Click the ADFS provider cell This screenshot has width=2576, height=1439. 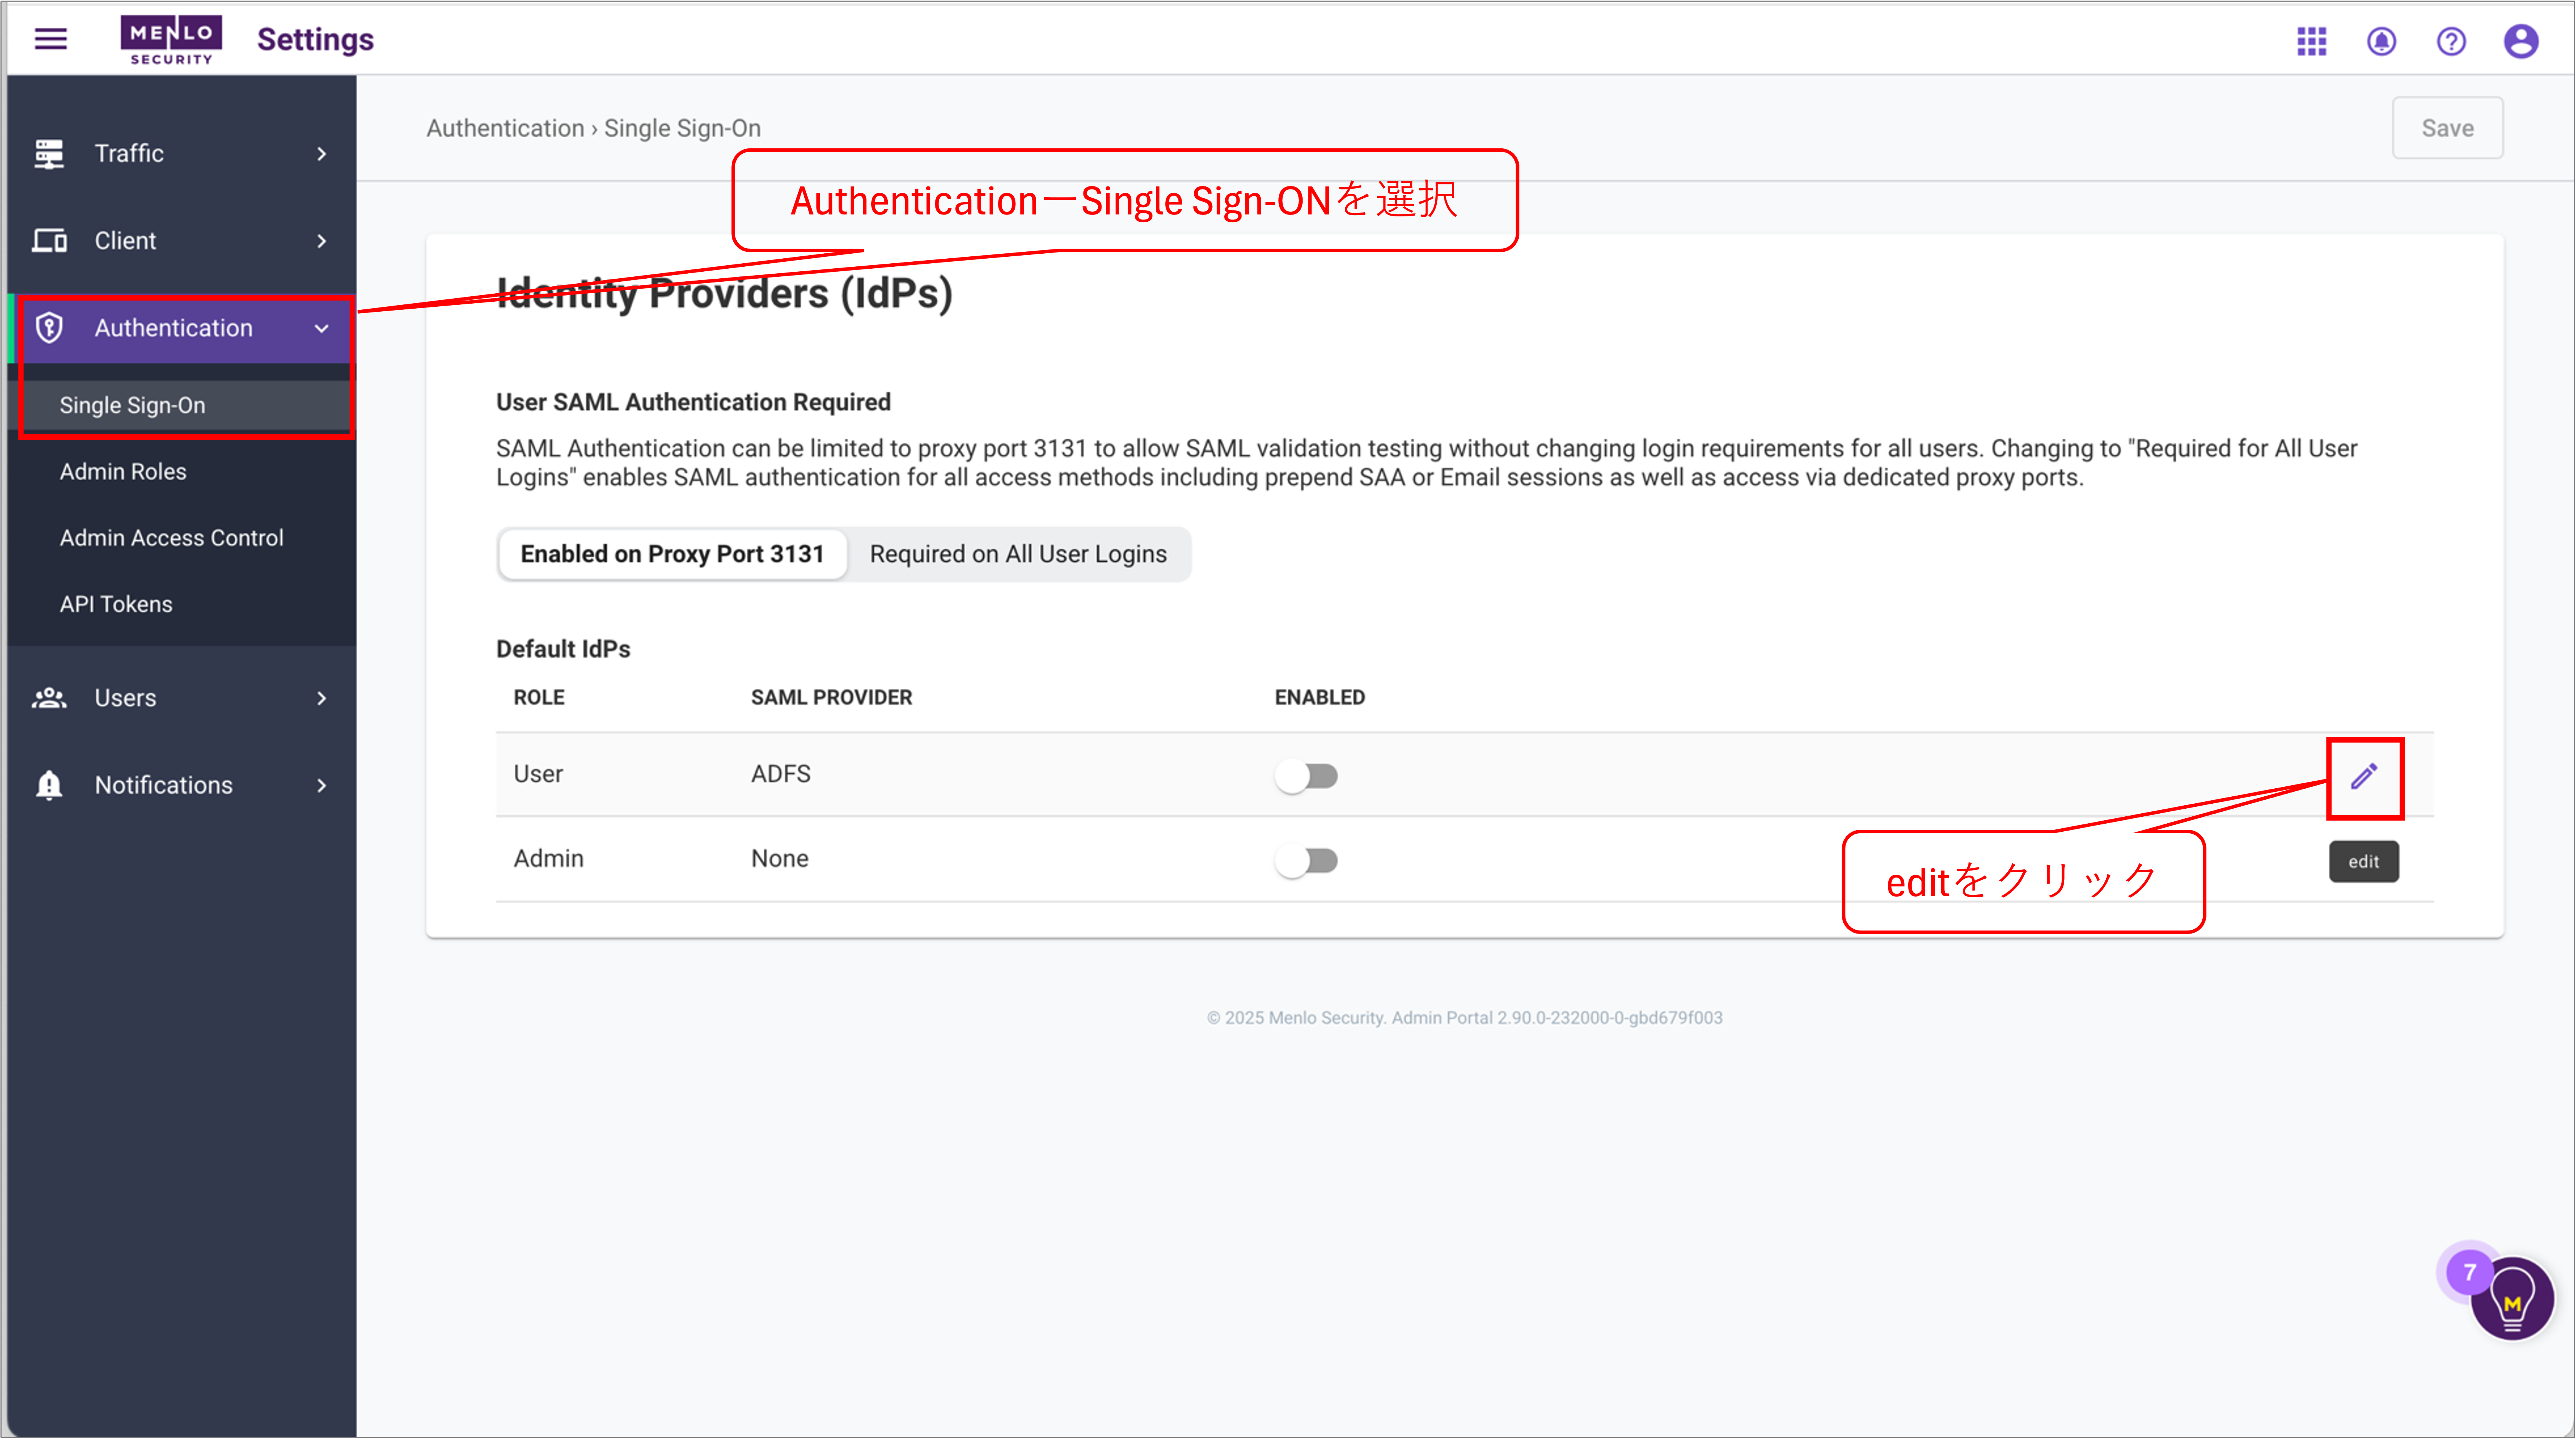[x=781, y=774]
